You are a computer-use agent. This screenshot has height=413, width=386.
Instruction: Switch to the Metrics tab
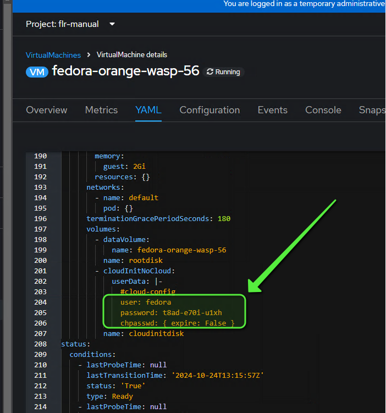[101, 110]
